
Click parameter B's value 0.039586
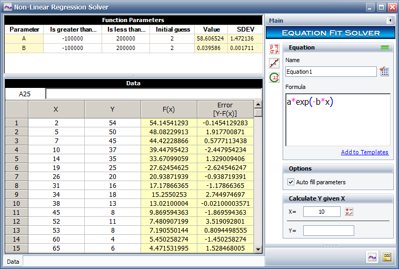tap(211, 48)
